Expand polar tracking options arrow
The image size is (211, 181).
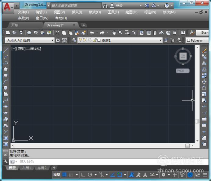click(x=96, y=175)
